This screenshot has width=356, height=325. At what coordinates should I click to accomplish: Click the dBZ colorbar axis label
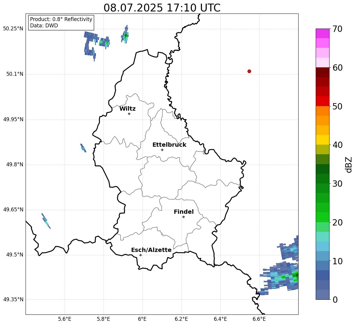(348, 164)
